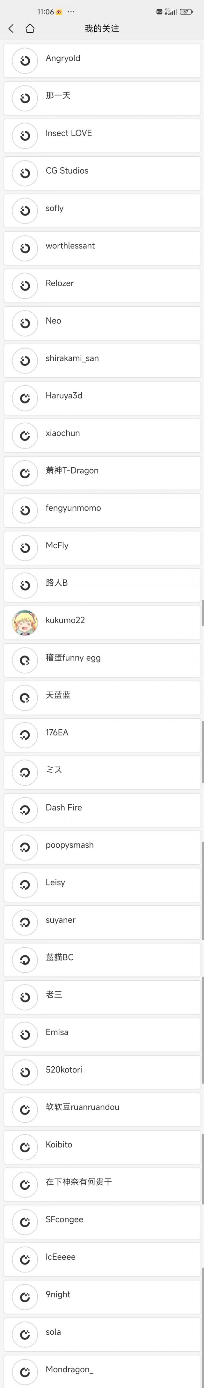
Task: Tap the kukumo22 anime avatar
Action: pyautogui.click(x=25, y=623)
